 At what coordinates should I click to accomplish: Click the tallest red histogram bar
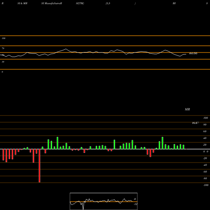pyautogui.click(x=39, y=165)
